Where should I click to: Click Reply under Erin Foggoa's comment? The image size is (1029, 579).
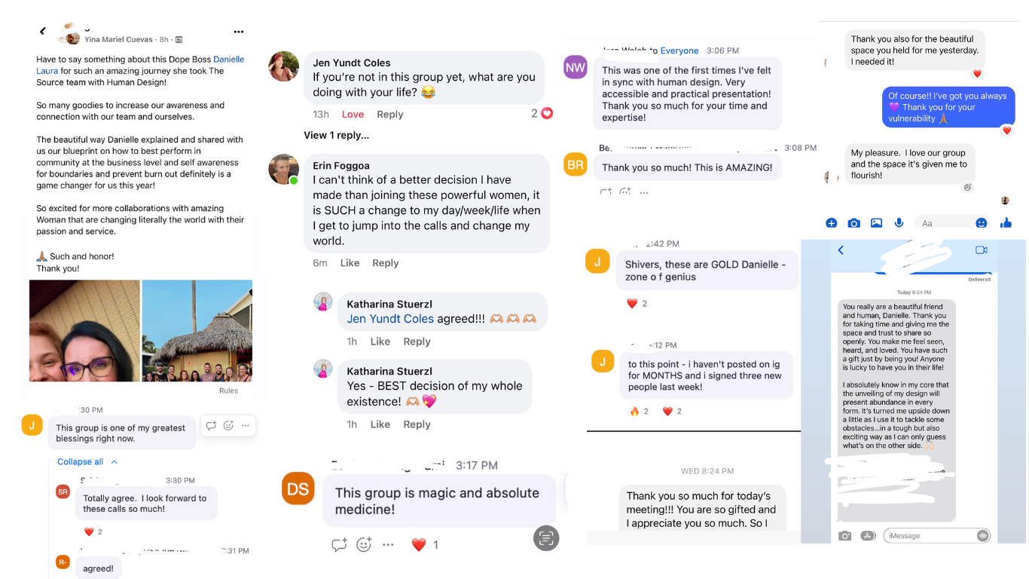(385, 263)
